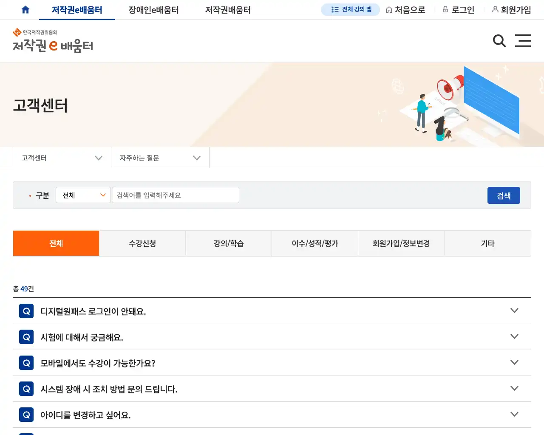Open the 전체 강의 맵 link
The width and height of the screenshot is (544, 435).
point(350,9)
